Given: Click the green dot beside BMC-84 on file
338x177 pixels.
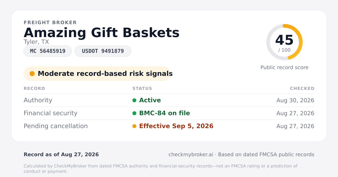Looking at the screenshot, I should tap(134, 113).
